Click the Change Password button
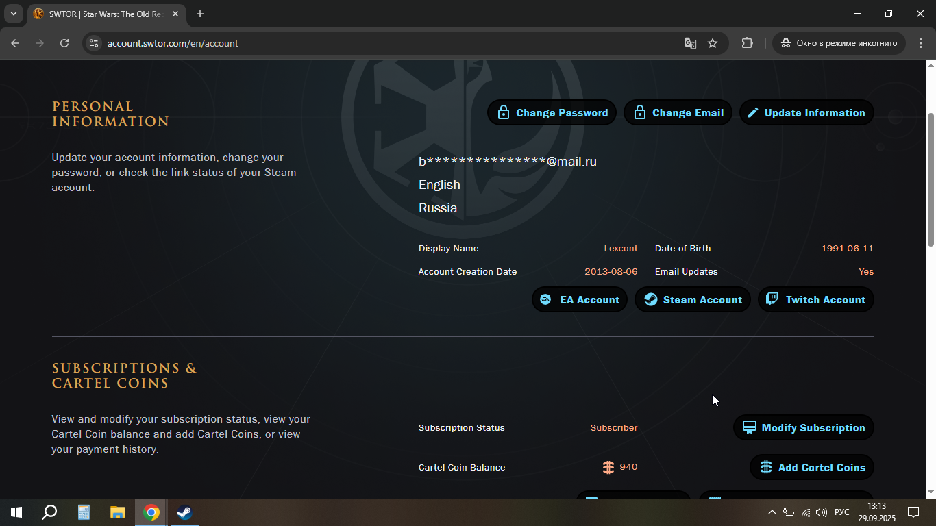Image resolution: width=936 pixels, height=526 pixels. coord(552,113)
